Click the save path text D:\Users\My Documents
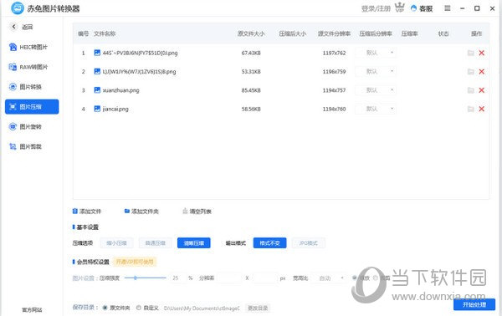This screenshot has width=502, height=316. click(202, 308)
